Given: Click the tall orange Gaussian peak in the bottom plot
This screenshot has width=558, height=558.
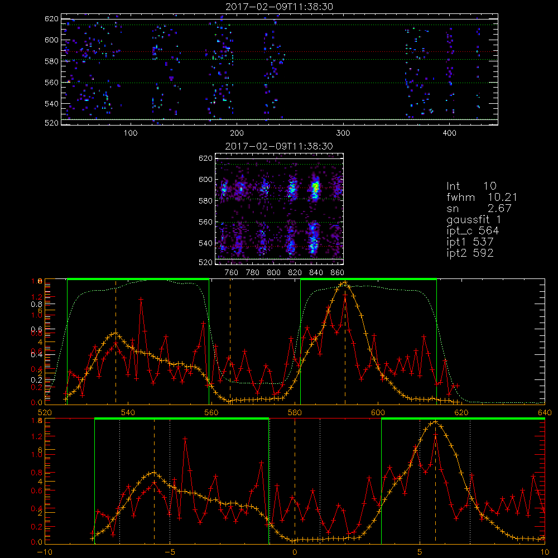Looking at the screenshot, I should pos(435,423).
